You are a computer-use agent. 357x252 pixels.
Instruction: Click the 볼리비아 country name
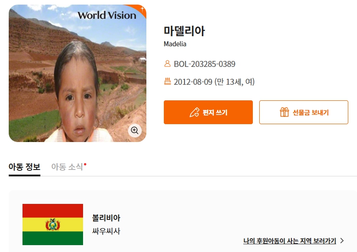(x=106, y=218)
